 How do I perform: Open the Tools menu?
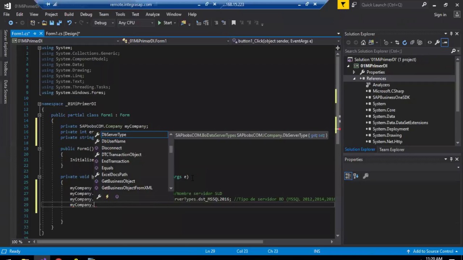coord(120,14)
